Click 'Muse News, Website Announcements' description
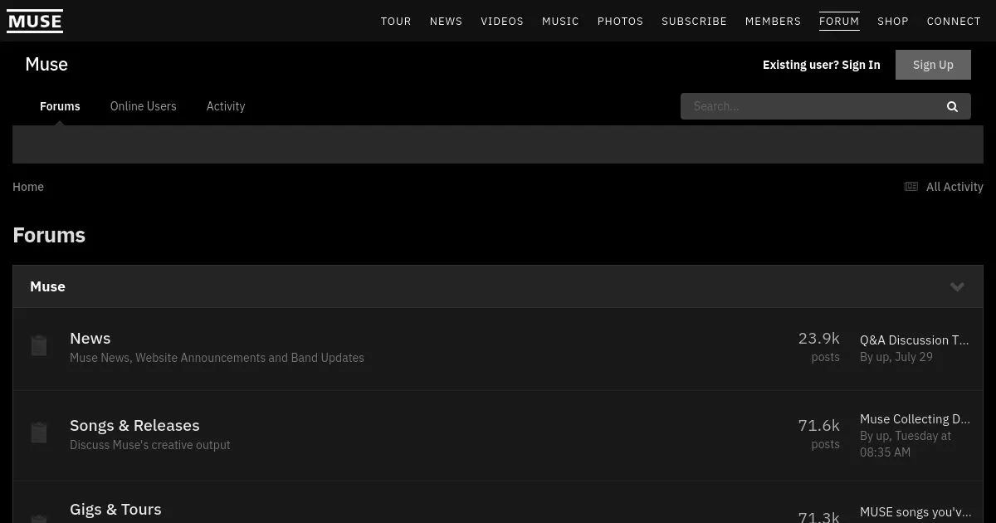 [x=217, y=358]
